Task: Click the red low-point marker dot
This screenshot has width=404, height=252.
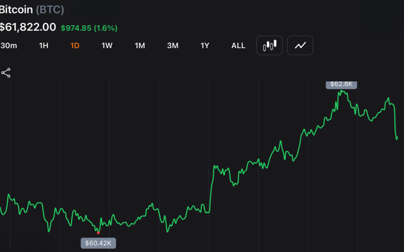Action: (x=98, y=233)
